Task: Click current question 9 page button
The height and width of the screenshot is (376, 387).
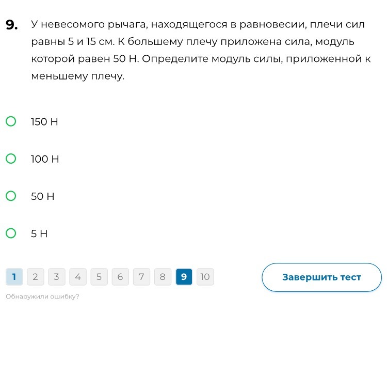Action: (184, 277)
